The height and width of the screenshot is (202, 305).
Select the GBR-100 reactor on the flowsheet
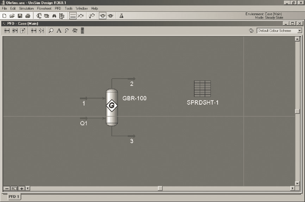click(x=112, y=107)
